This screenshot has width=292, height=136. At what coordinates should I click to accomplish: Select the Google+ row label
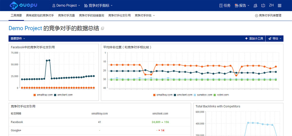pos(16,130)
